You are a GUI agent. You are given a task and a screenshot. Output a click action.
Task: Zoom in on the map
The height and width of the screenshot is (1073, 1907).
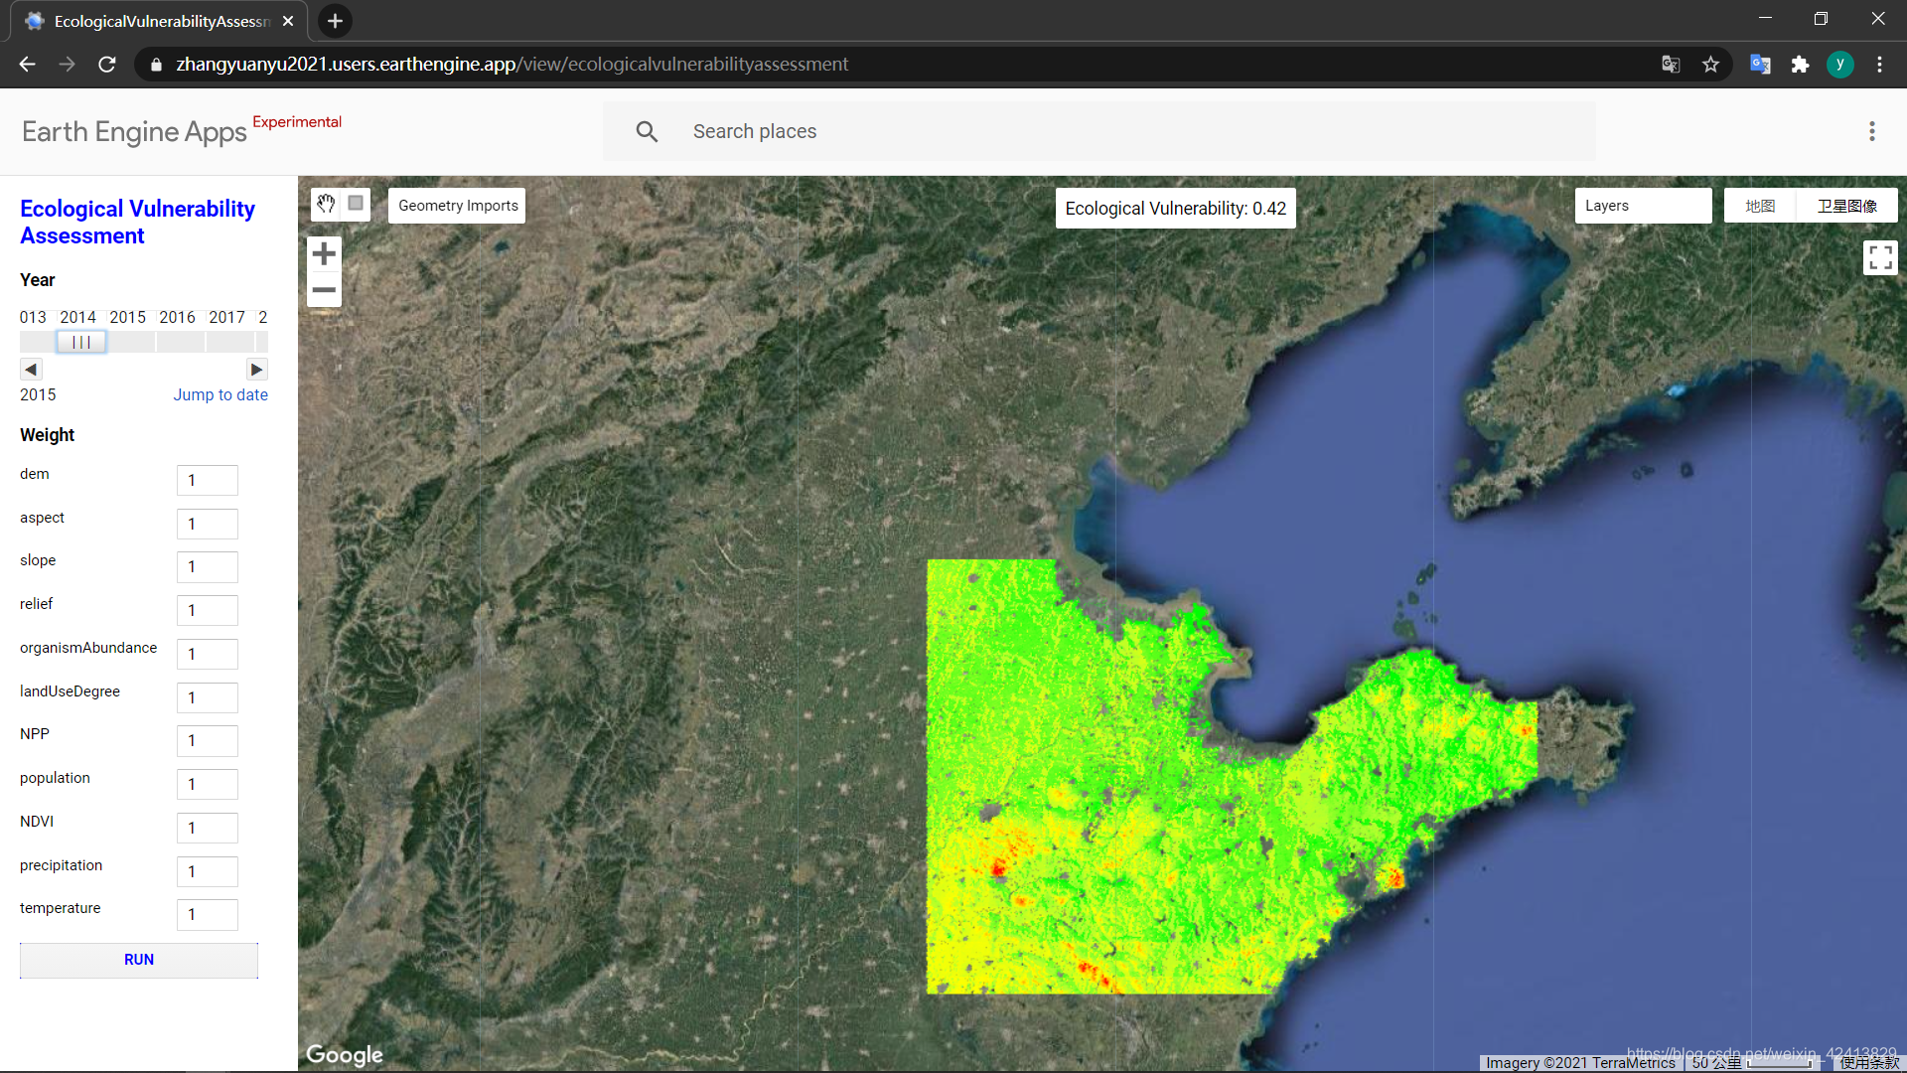pyautogui.click(x=324, y=254)
